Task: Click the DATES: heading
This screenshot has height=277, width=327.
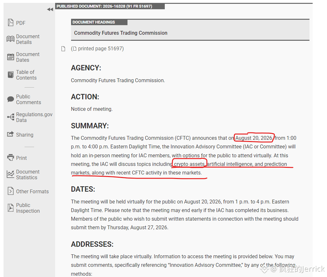Action: [83, 189]
